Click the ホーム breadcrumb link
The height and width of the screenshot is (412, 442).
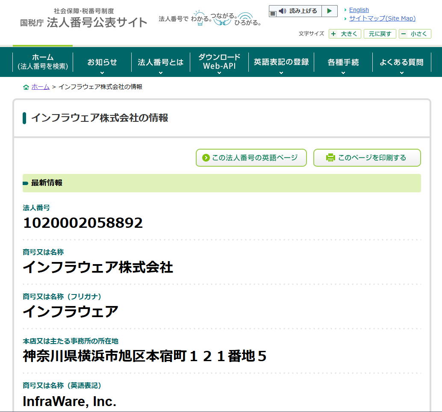pos(40,87)
